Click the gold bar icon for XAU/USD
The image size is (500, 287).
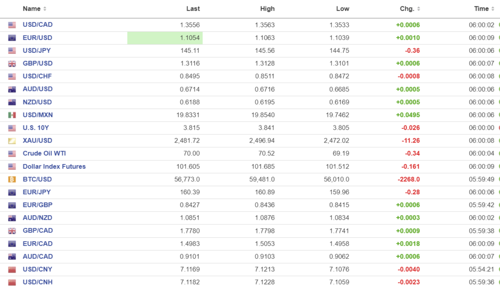click(x=12, y=141)
